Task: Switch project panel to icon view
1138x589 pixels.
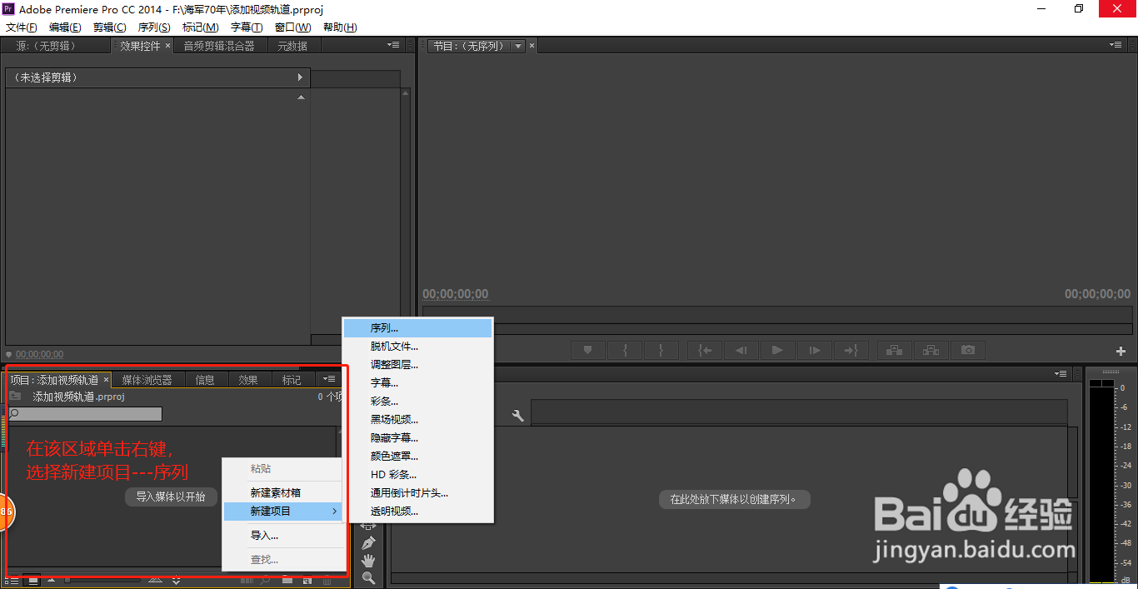Action: 32,580
